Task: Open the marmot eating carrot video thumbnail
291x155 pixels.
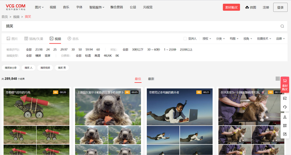Action: pyautogui.click(x=108, y=107)
